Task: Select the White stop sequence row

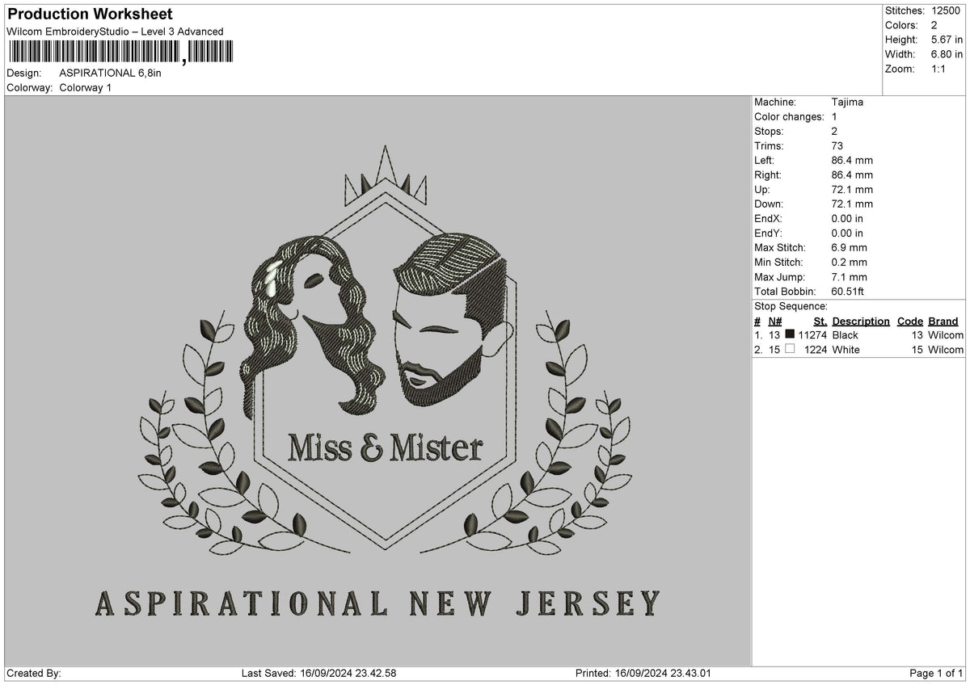Action: (x=858, y=350)
